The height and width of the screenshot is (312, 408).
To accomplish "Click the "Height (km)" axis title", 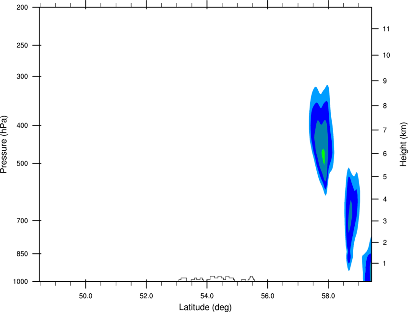I will tap(403, 144).
